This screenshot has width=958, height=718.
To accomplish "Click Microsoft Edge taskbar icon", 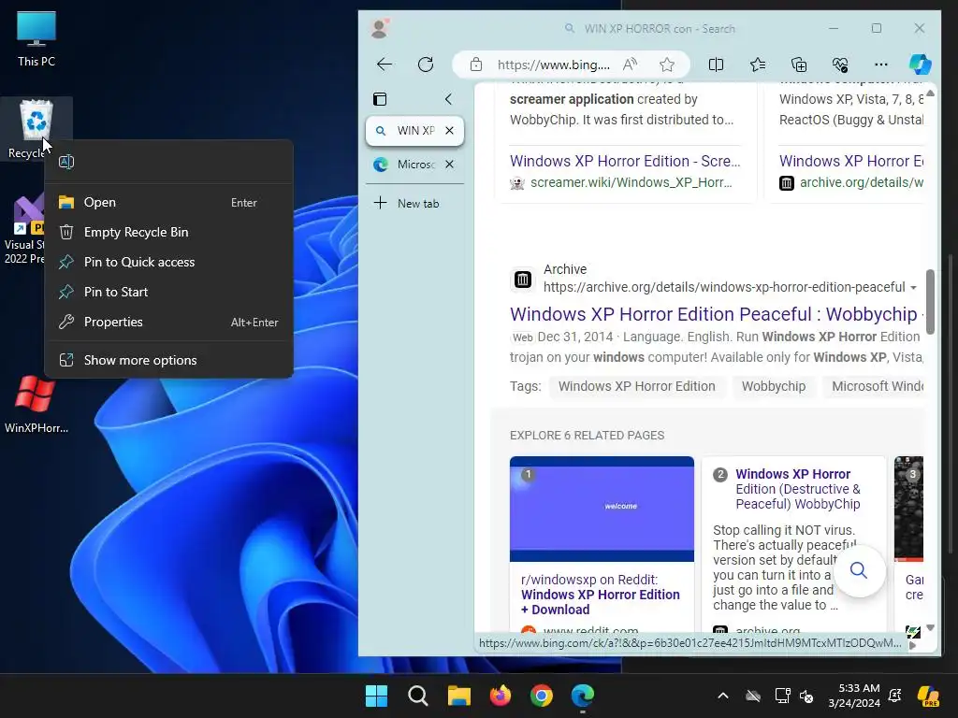I will [x=582, y=696].
